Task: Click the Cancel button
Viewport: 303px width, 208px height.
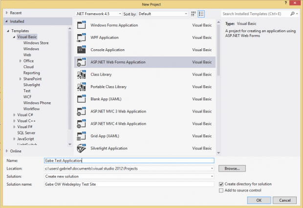Action: (x=284, y=200)
